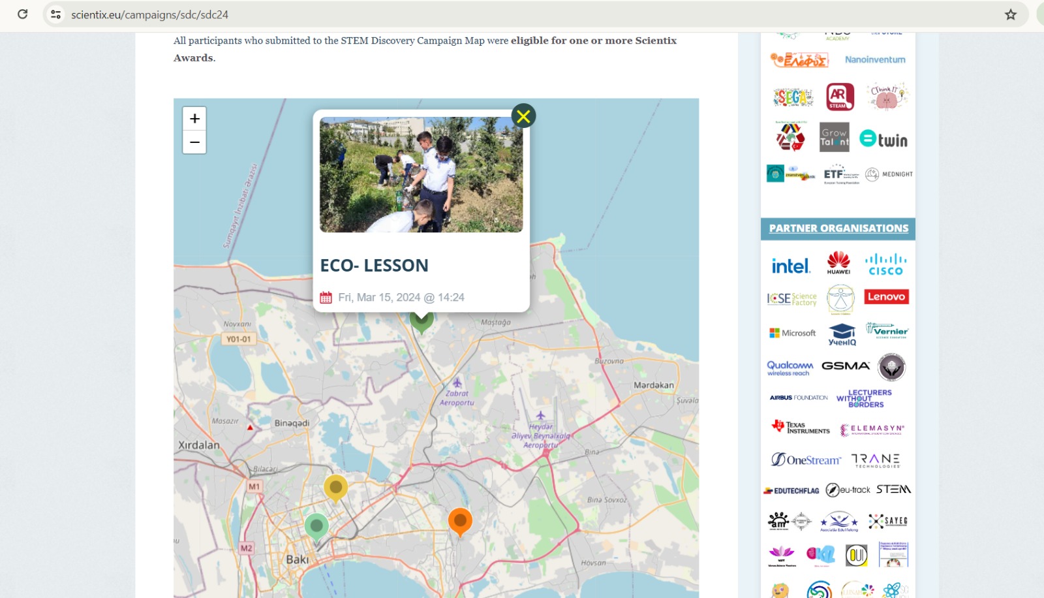Open site information icon in address bar

point(56,14)
